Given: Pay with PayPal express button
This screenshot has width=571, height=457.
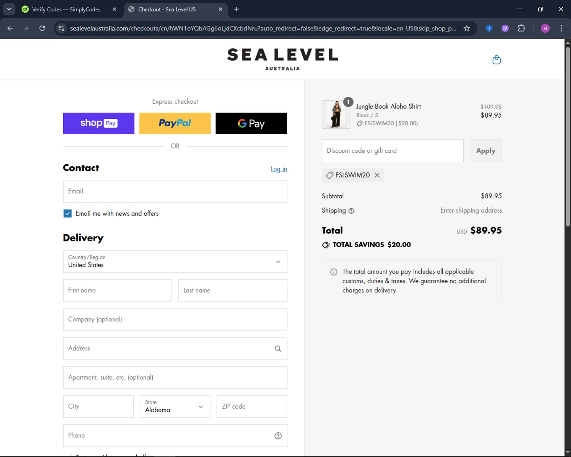Looking at the screenshot, I should click(175, 123).
